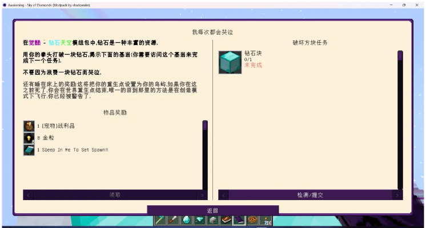Click the item rewards list scrollbar
Screen dimensions: 426x228
(x=205, y=155)
